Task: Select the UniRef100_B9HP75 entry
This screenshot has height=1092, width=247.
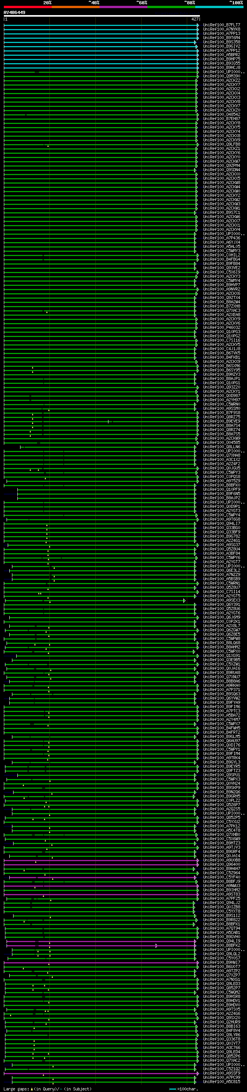Action: (x=221, y=59)
